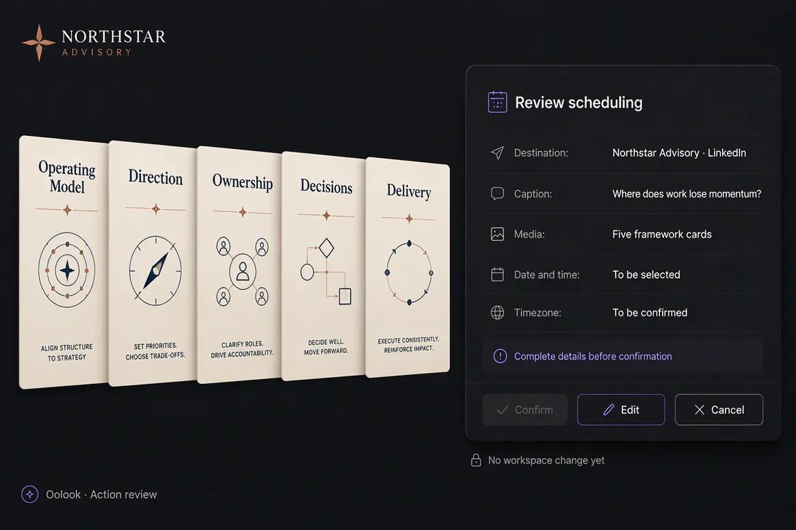Click the 'Date and time:' label
The width and height of the screenshot is (796, 530).
tap(547, 275)
